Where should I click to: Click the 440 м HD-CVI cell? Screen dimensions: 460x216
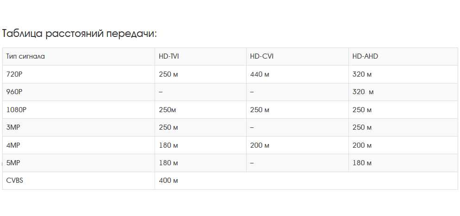coord(260,74)
